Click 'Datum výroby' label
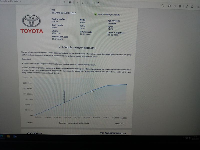 coord(86,32)
